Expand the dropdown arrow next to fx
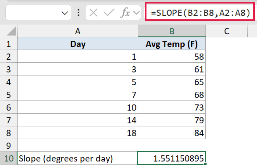The height and width of the screenshot is (165, 257). (x=136, y=13)
